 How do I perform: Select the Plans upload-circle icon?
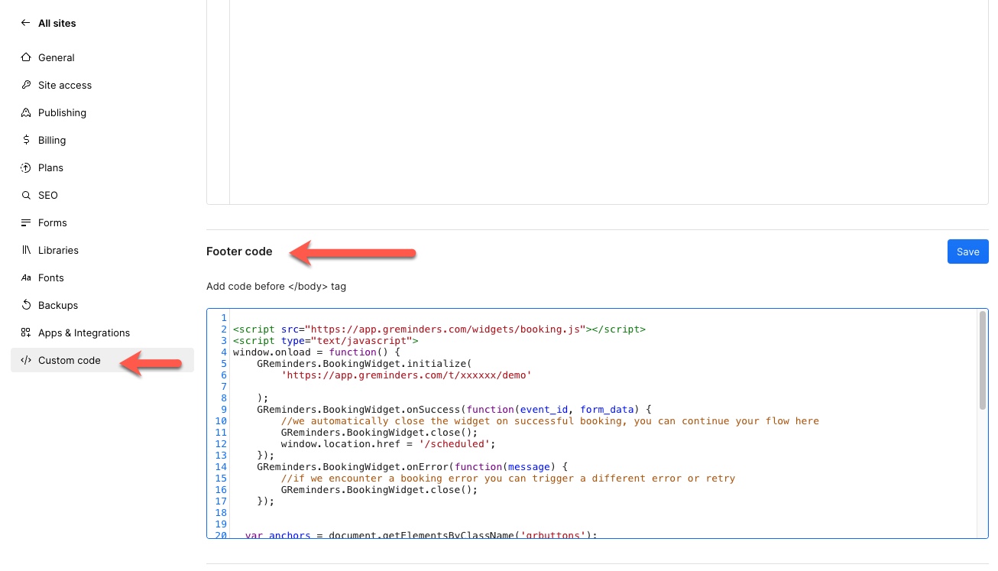click(26, 167)
